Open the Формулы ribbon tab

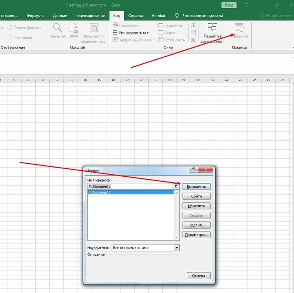coord(36,16)
